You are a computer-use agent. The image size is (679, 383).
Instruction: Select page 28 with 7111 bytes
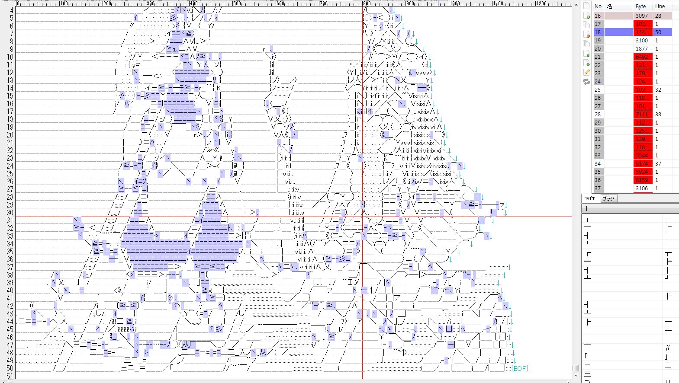[598, 114]
